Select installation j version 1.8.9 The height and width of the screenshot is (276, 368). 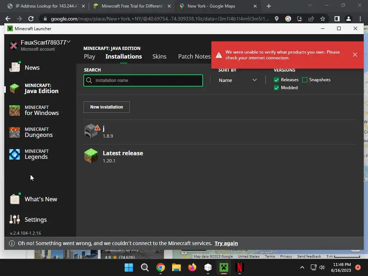tap(220, 132)
